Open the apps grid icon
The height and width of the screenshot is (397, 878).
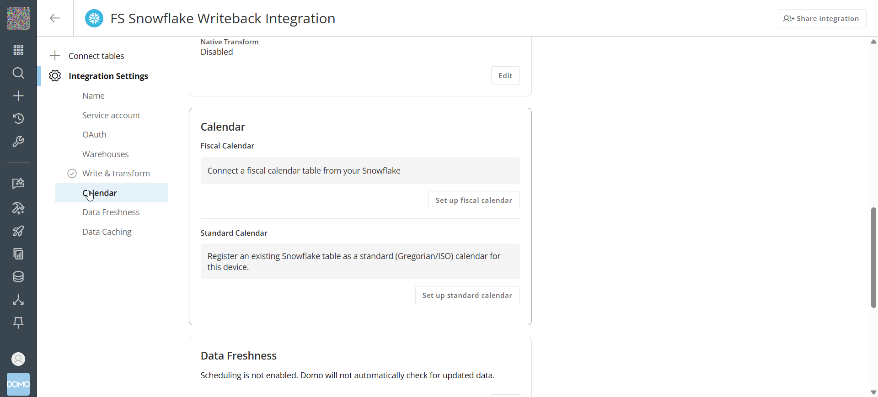point(18,50)
